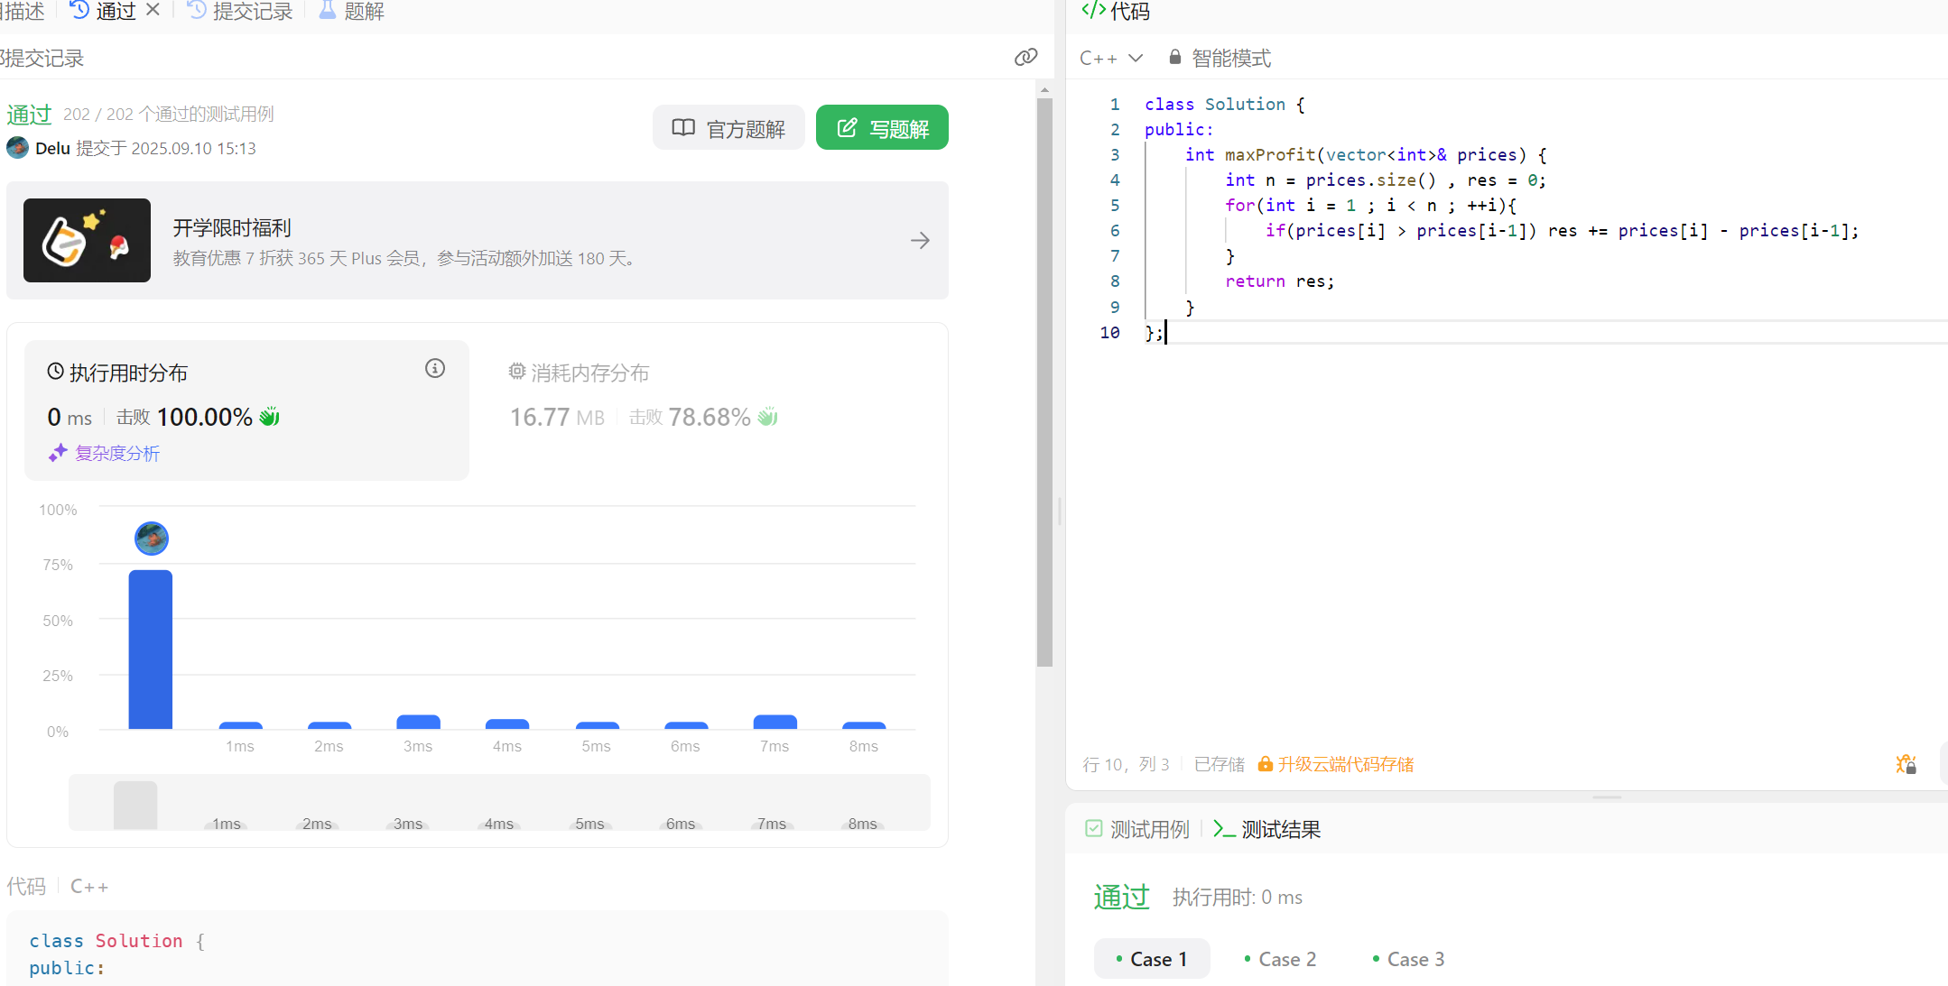Click the 202 / 202 test cases text
The width and height of the screenshot is (1948, 986).
[x=169, y=114]
